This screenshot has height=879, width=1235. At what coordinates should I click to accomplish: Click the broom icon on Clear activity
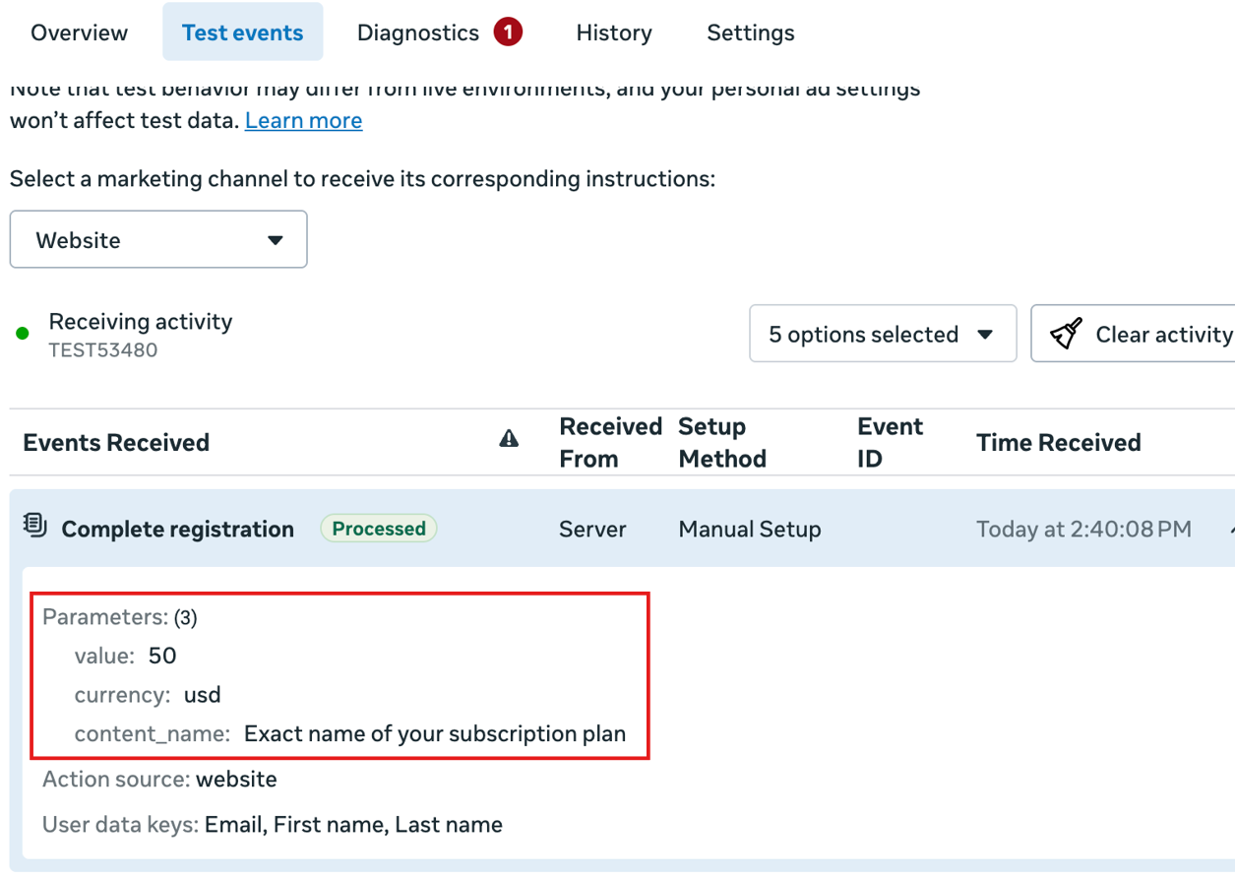[1066, 335]
